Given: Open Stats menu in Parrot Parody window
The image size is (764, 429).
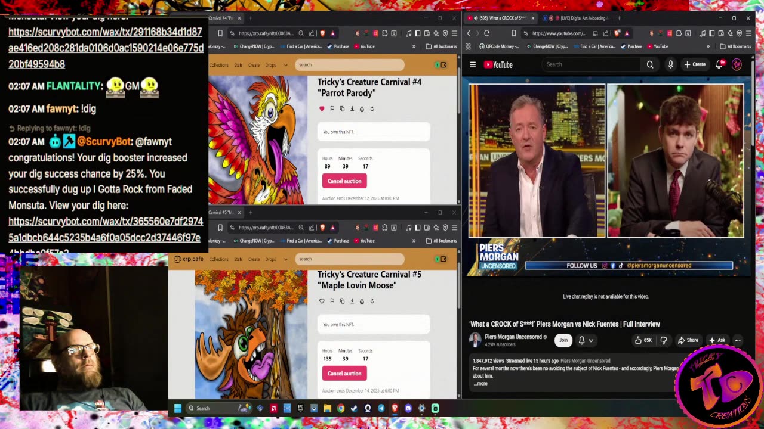Looking at the screenshot, I should pyautogui.click(x=238, y=65).
